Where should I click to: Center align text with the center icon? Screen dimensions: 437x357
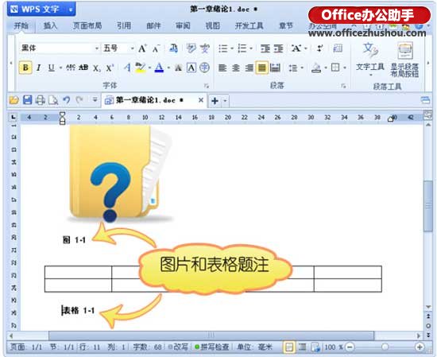pyautogui.click(x=236, y=68)
